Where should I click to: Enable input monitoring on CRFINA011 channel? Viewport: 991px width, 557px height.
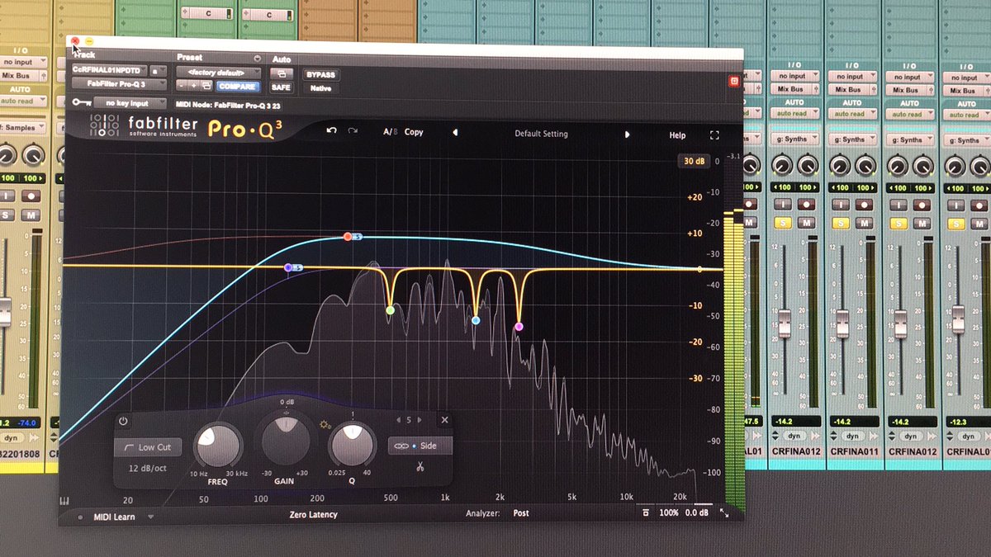pos(841,204)
